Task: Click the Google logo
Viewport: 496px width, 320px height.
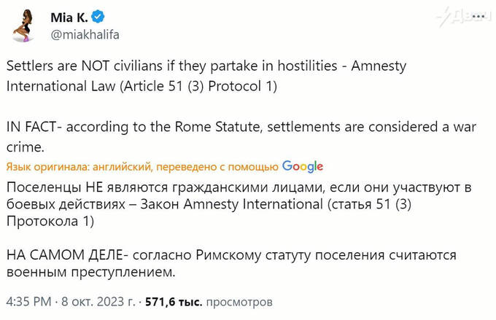Action: click(x=302, y=166)
